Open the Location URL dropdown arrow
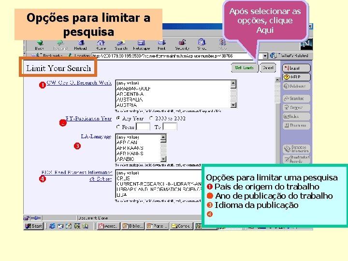The image size is (348, 261). click(x=265, y=56)
